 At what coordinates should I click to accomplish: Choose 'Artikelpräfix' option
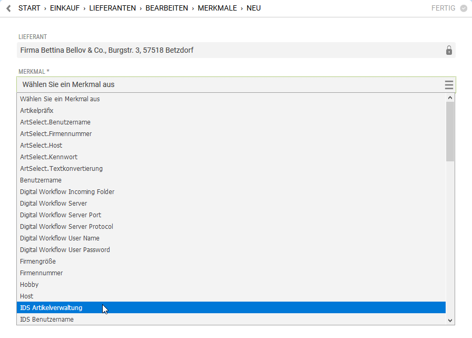(37, 111)
